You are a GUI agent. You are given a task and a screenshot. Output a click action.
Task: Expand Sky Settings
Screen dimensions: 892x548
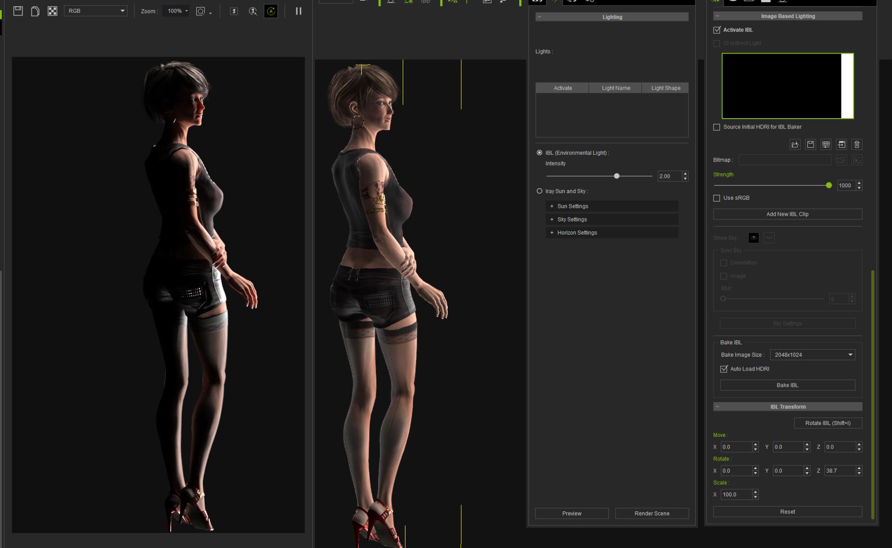click(612, 219)
